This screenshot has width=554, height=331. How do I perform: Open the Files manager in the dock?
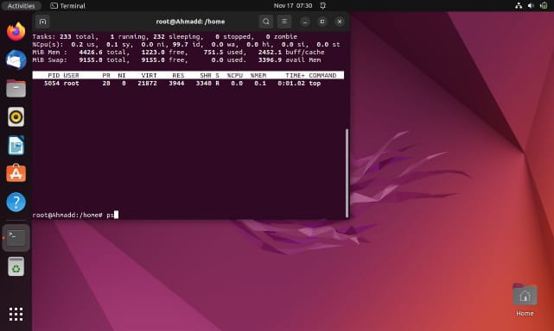(16, 88)
